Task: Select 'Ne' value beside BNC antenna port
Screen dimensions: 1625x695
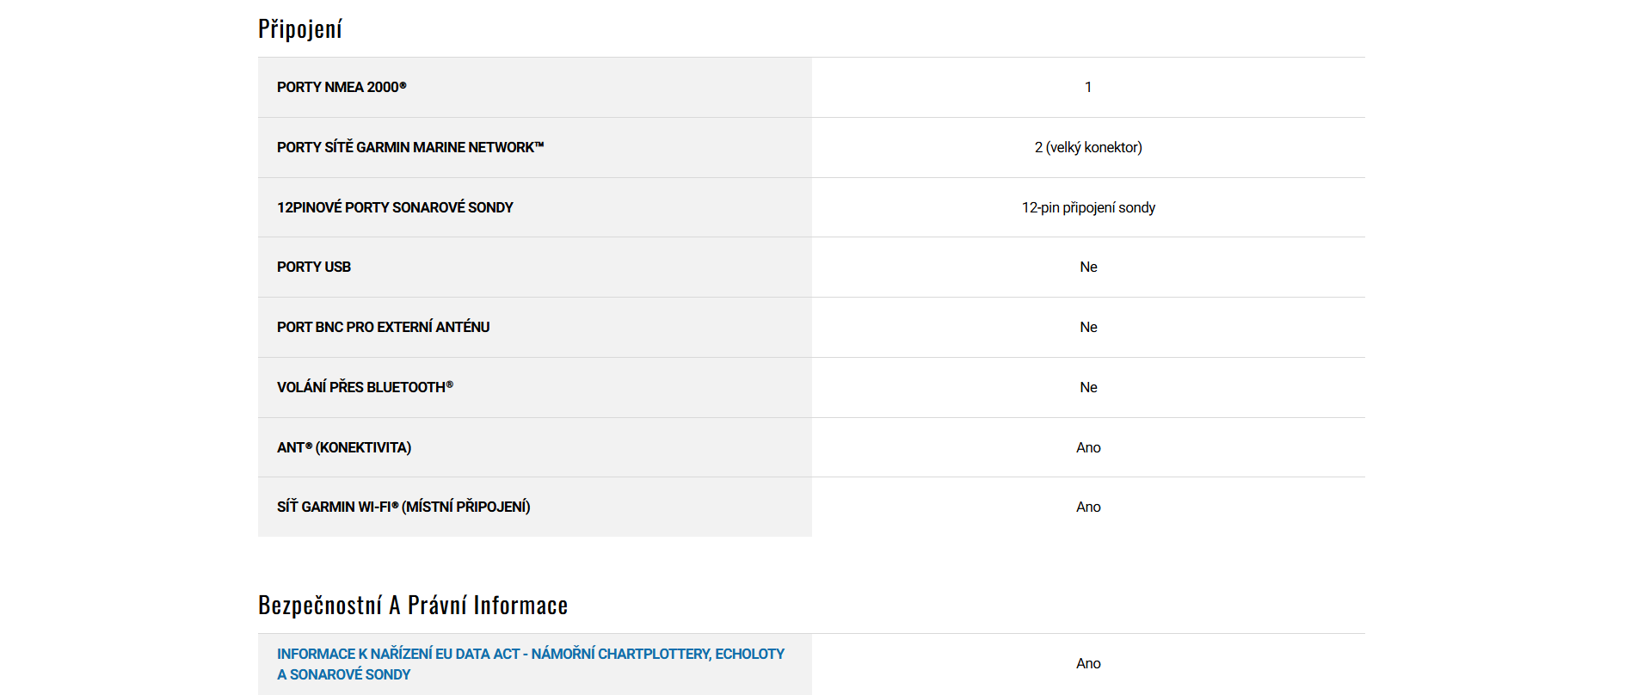Action: (1088, 327)
